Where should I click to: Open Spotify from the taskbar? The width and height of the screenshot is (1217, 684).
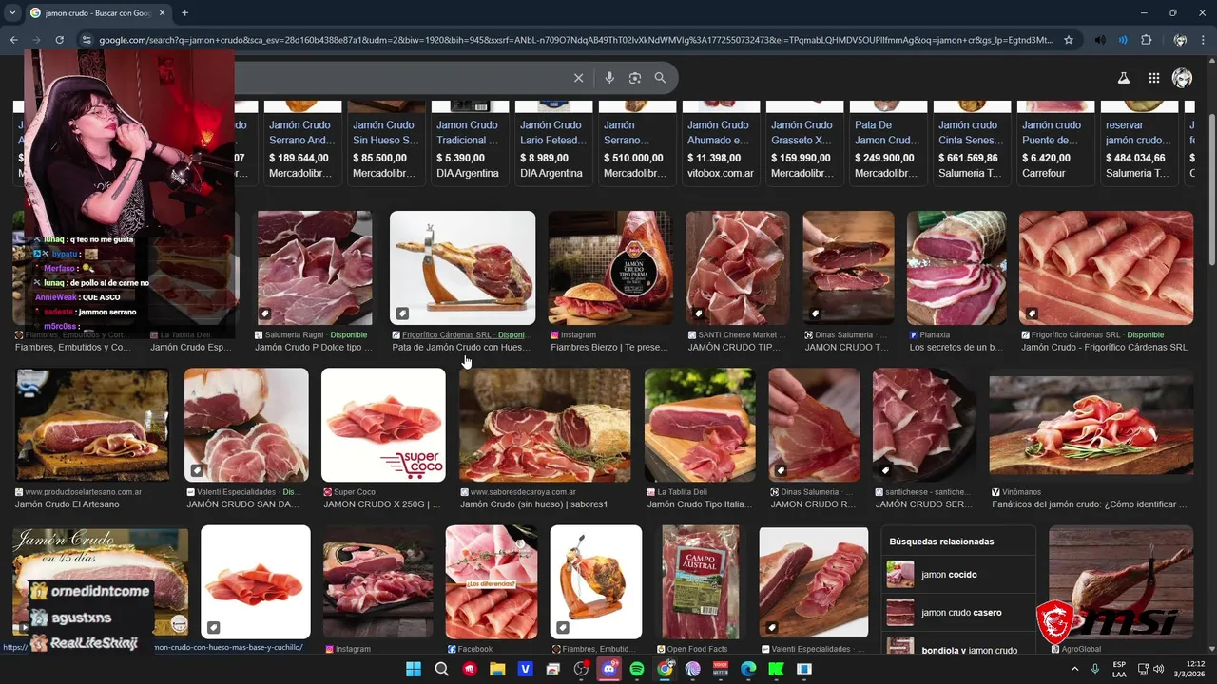click(637, 669)
